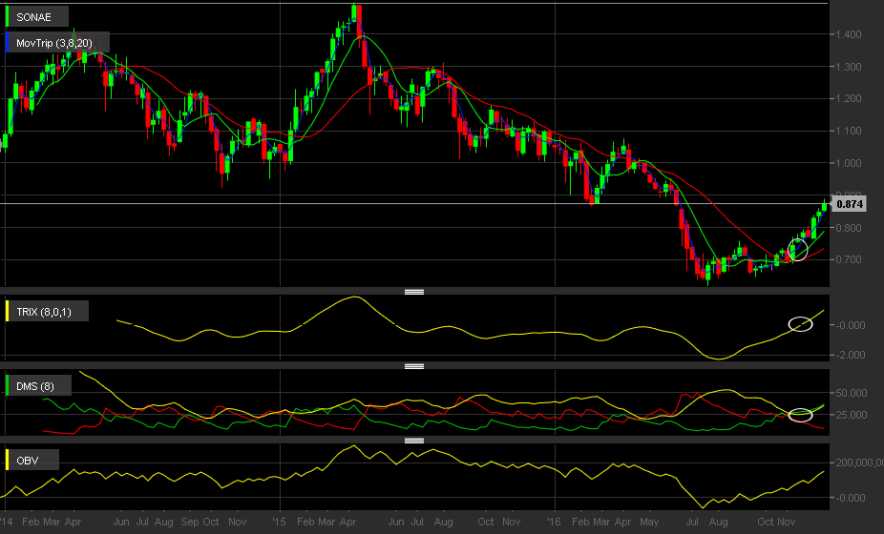884x534 pixels.
Task: Click the blue MovTrip color swatch
Action: [x=7, y=43]
